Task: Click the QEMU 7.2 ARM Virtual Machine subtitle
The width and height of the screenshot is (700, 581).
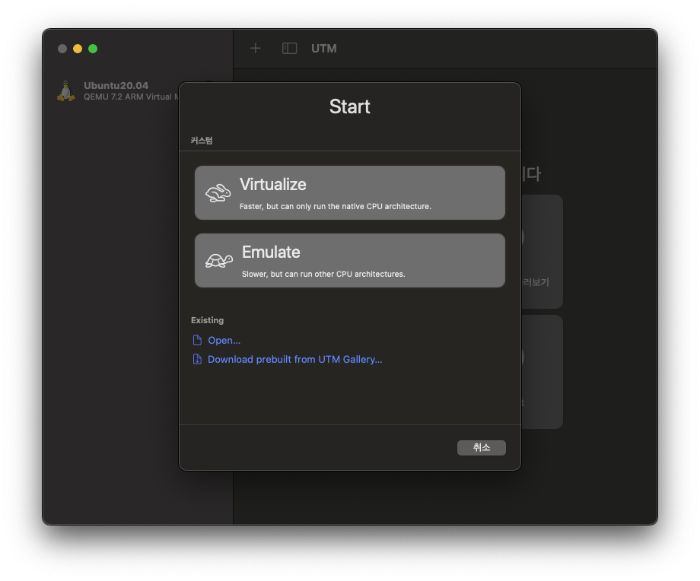Action: (x=131, y=97)
